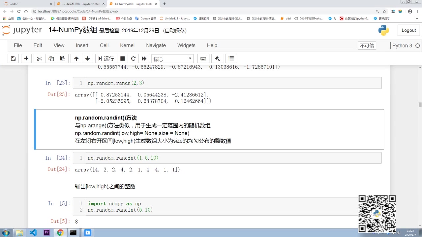Move selected cell down arrow
Viewport: 422px width, 237px height.
pos(87,59)
